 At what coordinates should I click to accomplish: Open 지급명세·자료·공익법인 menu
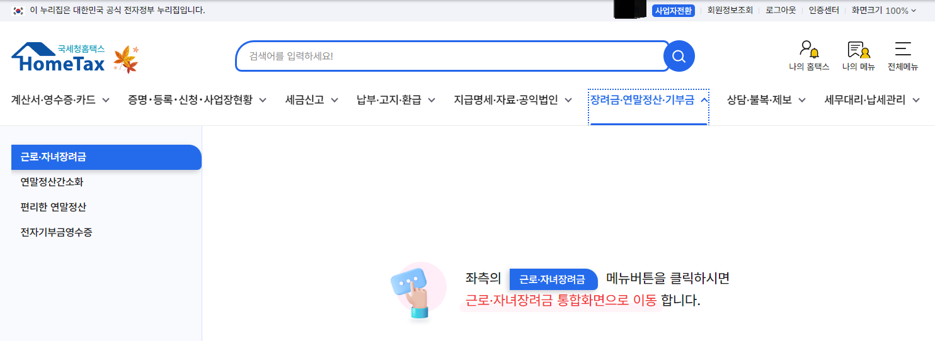[506, 100]
